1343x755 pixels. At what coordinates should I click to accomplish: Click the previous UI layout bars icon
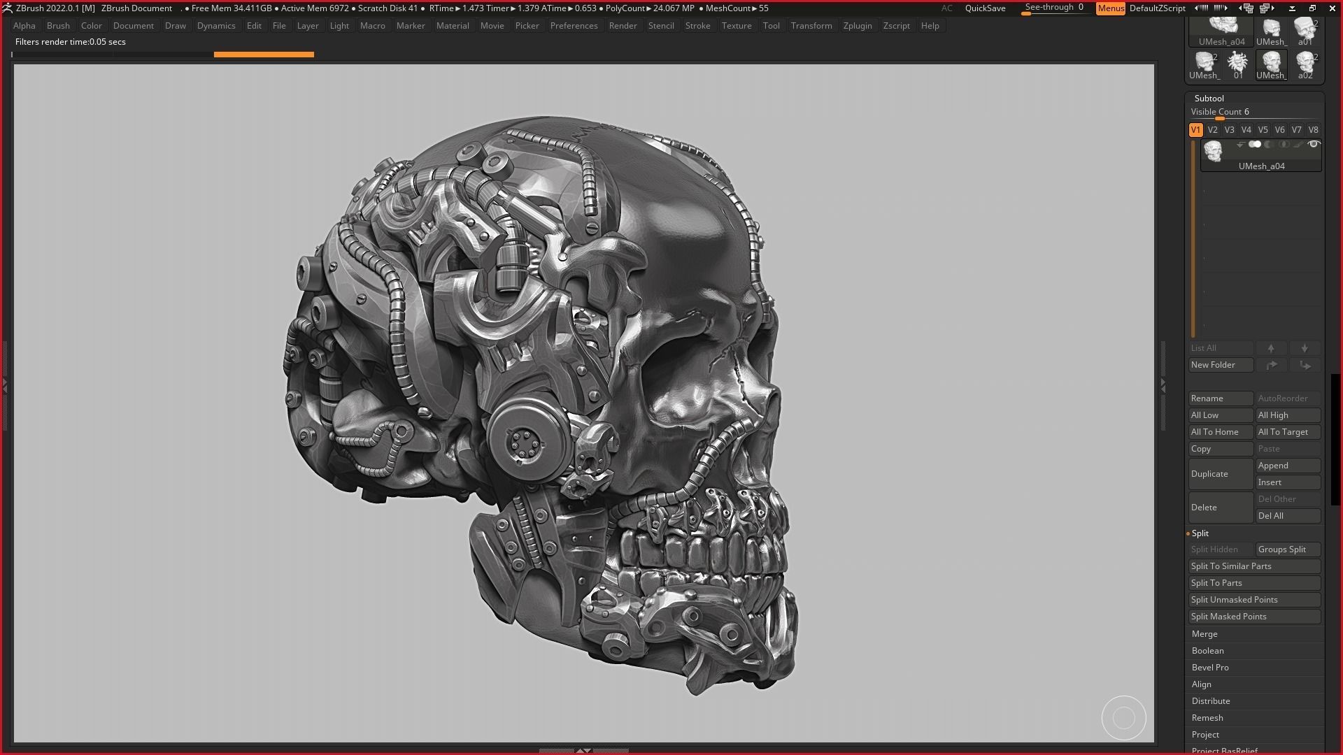(1201, 8)
